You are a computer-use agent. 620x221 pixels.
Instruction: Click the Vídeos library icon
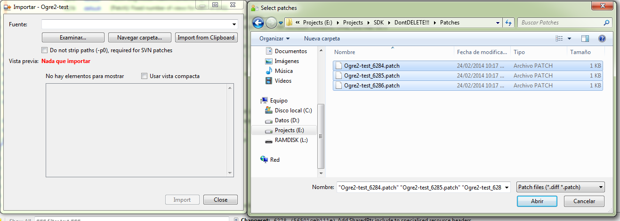[x=269, y=81]
